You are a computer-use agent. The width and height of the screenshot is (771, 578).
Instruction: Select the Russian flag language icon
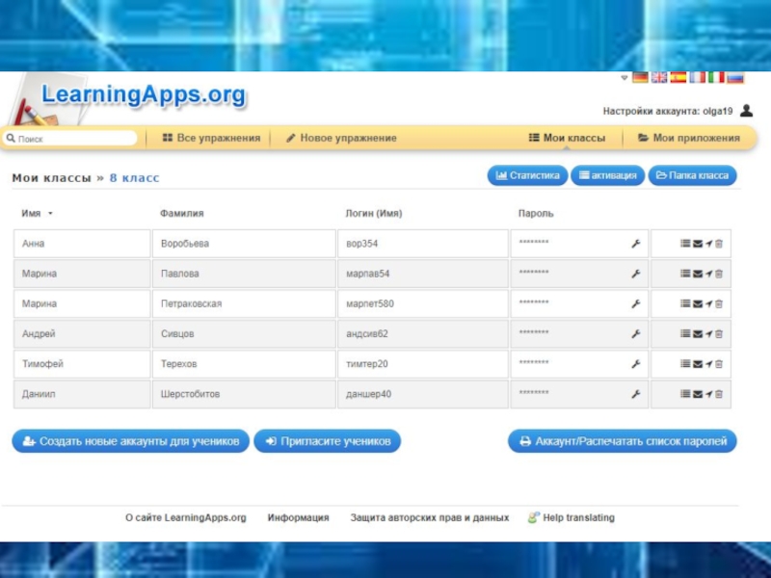(x=735, y=78)
